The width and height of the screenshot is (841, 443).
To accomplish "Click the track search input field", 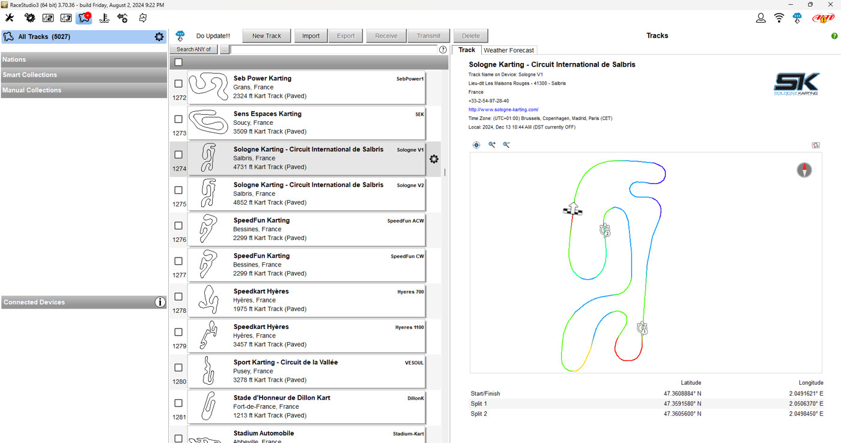I will 334,50.
